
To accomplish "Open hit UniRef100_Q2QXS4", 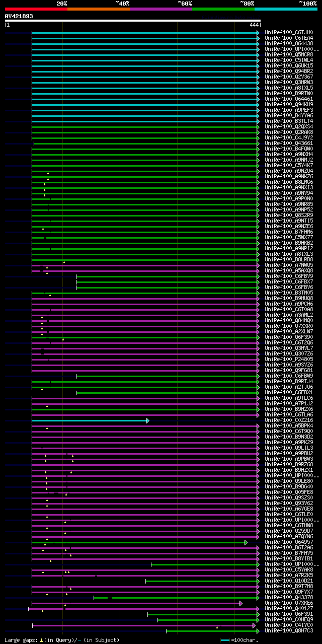I will point(289,126).
